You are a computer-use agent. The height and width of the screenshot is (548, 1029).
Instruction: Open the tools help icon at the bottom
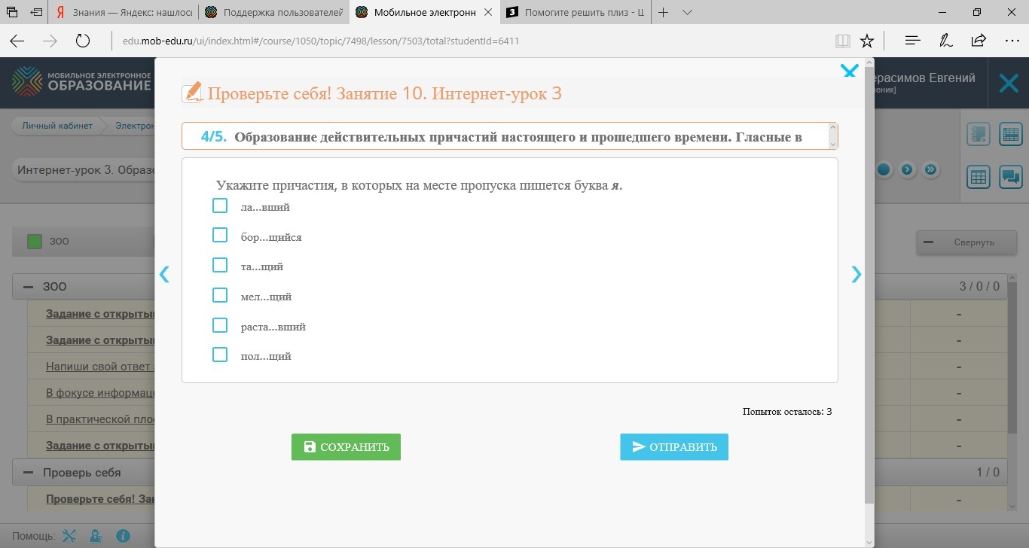pos(69,536)
